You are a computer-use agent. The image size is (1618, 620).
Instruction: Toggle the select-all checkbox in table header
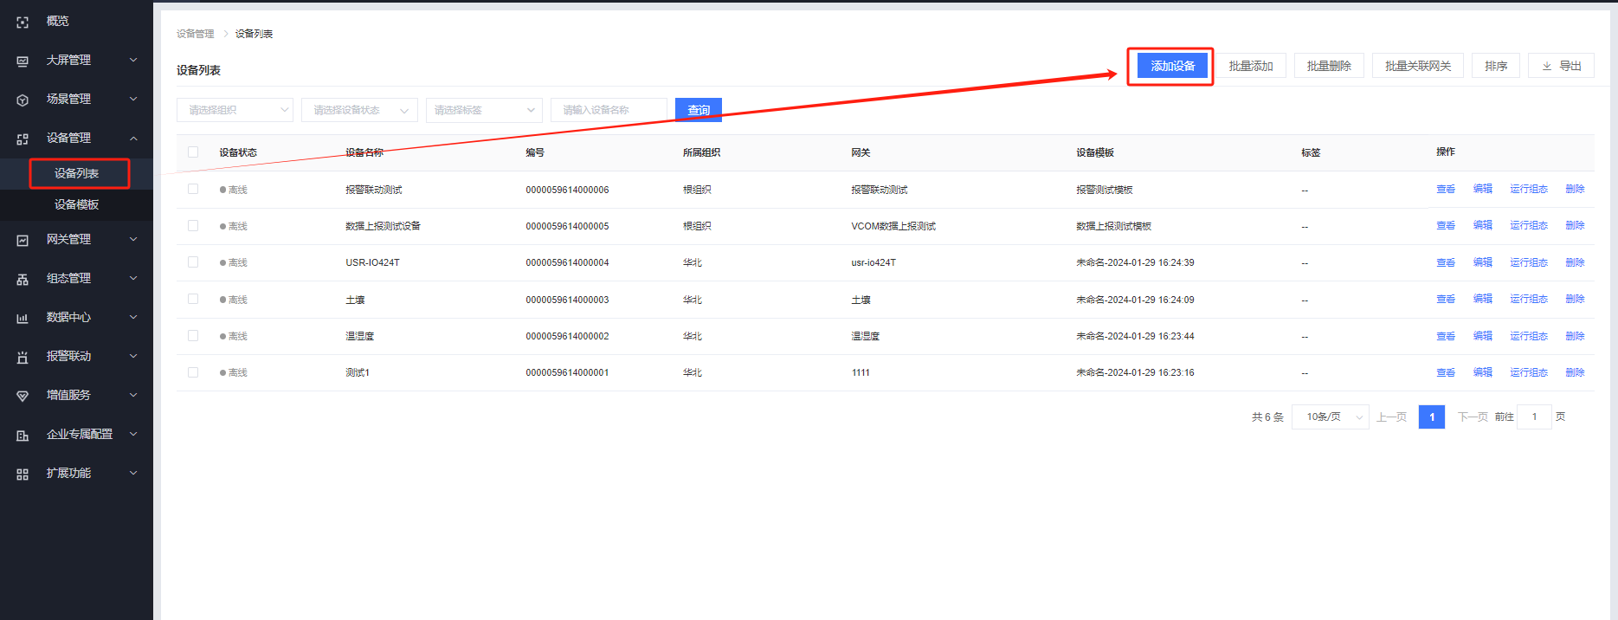pyautogui.click(x=193, y=152)
